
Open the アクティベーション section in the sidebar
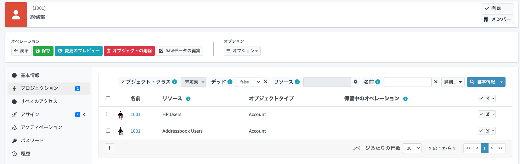(41, 127)
